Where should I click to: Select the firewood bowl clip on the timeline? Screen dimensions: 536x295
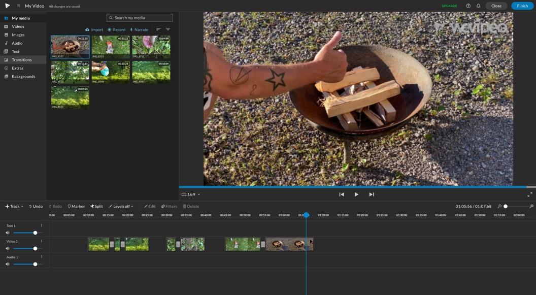[289, 244]
